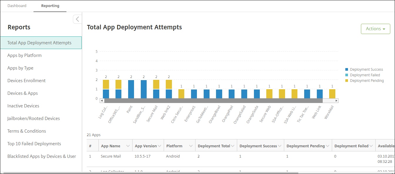This screenshot has width=395, height=174.
Task: Open the Actions dropdown menu
Action: tap(375, 29)
